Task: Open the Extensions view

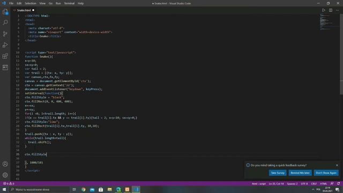Action: [x=5, y=56]
